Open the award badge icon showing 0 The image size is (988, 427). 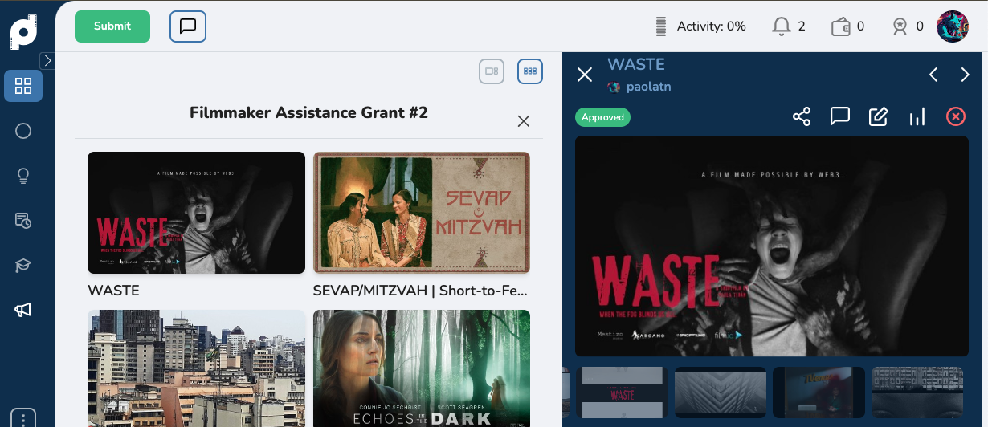pos(908,26)
